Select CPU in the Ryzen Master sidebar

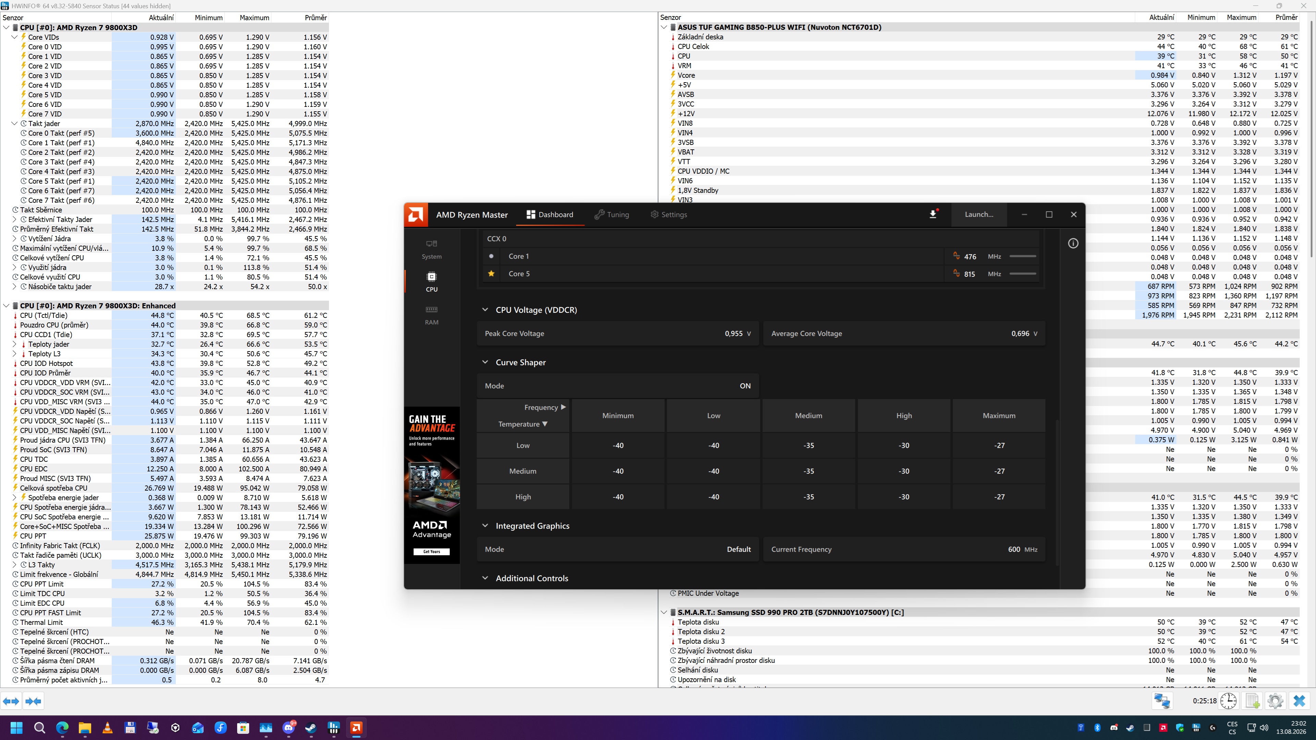pyautogui.click(x=432, y=282)
